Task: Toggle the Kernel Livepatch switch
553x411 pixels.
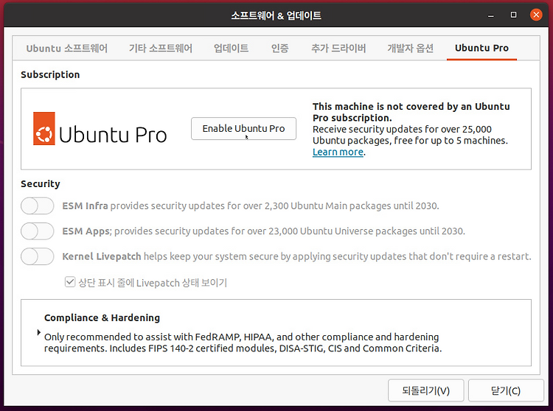Action: point(38,257)
